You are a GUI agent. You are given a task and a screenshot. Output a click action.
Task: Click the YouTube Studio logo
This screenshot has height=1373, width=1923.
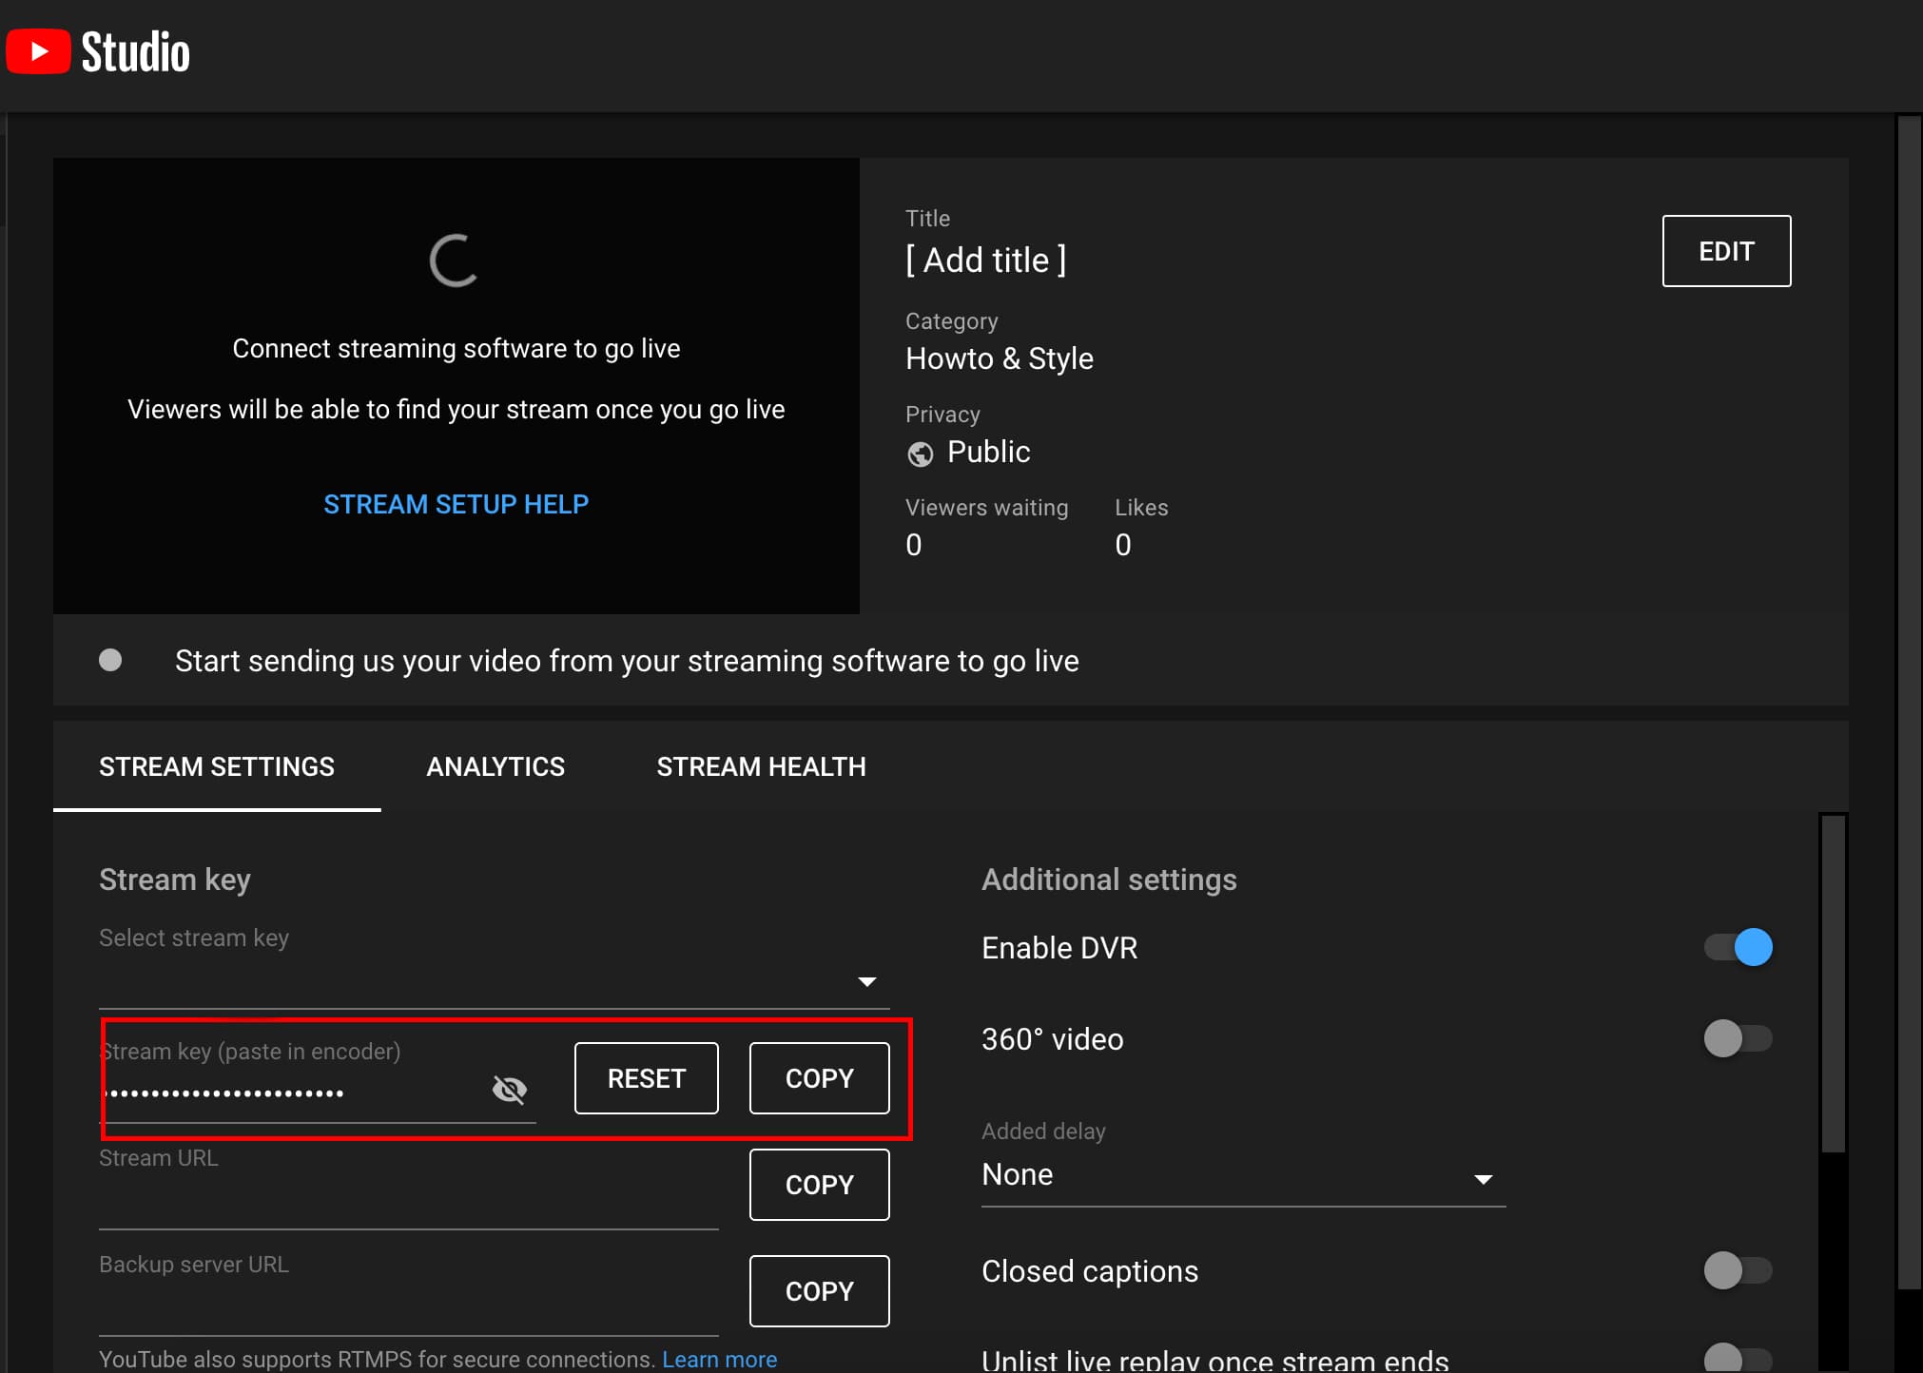98,50
